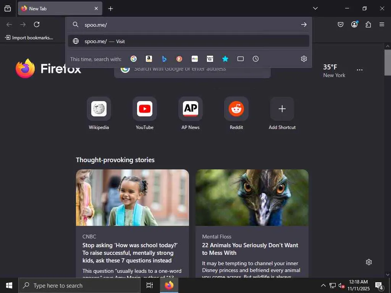The height and width of the screenshot is (293, 391).
Task: Click the Firefox taskbar icon
Action: (x=169, y=285)
